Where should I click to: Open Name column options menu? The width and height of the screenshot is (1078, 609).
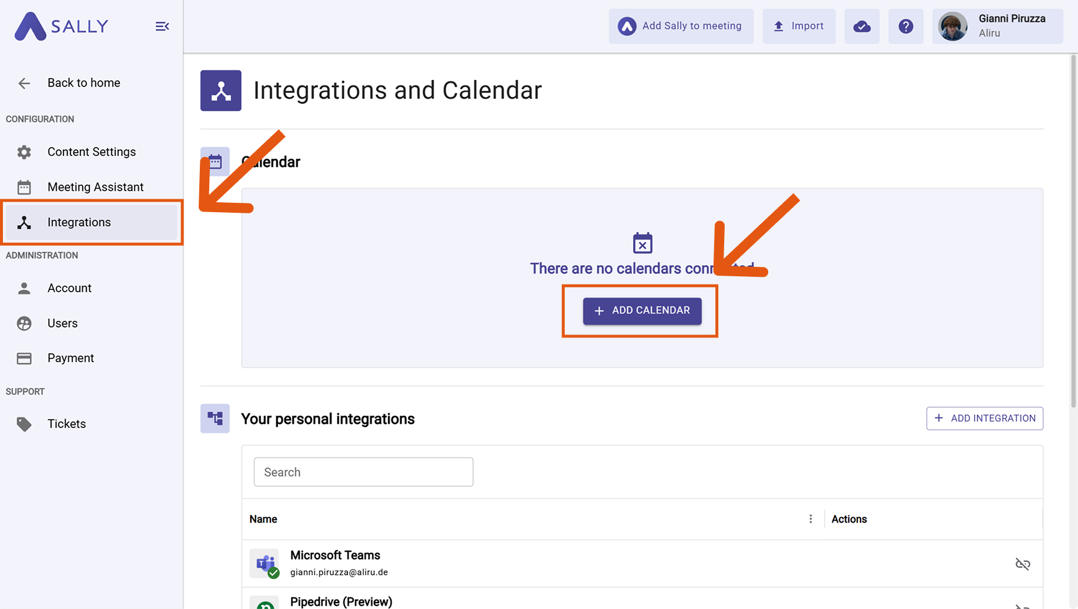811,519
